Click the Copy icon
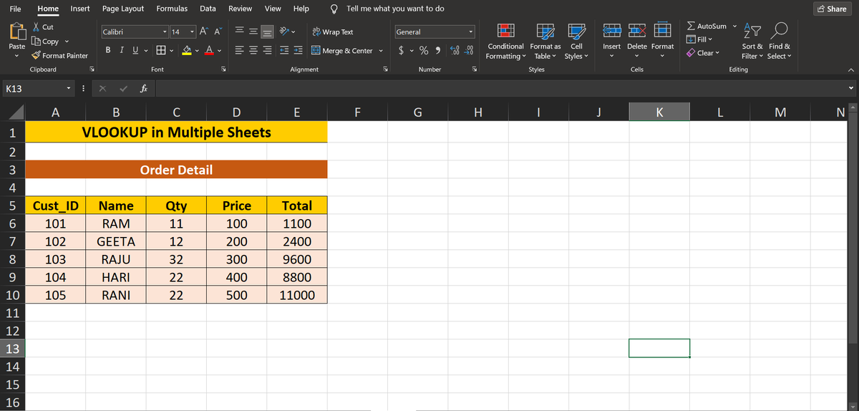The width and height of the screenshot is (859, 411). (37, 42)
